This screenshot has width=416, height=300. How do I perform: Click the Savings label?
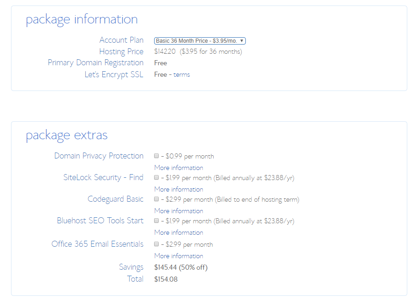(131, 267)
